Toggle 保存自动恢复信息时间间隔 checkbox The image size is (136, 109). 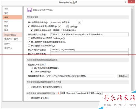click(29, 26)
